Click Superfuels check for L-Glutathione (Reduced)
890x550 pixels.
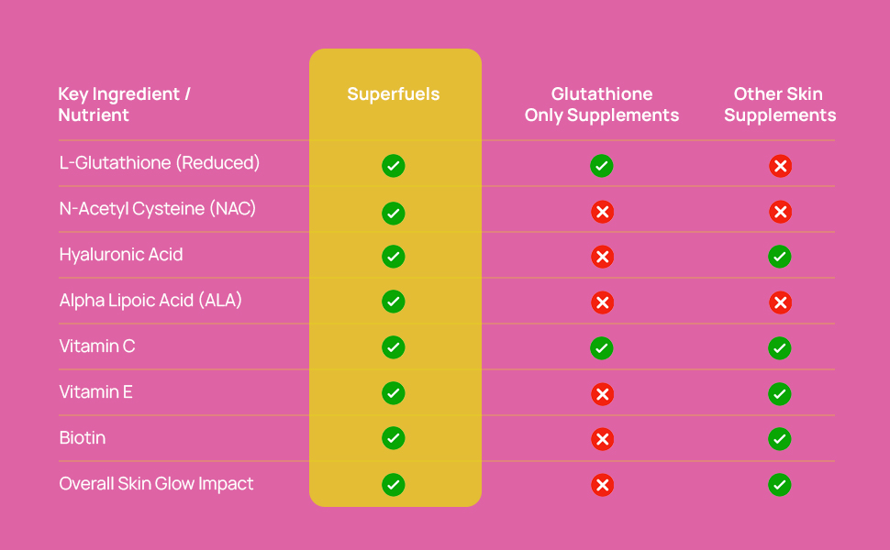(394, 166)
